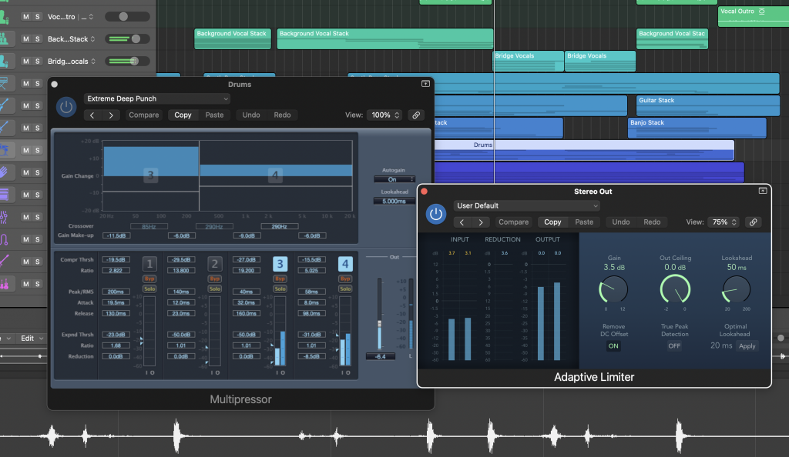Click the chain link icon in Adaptive Limiter header

point(754,222)
